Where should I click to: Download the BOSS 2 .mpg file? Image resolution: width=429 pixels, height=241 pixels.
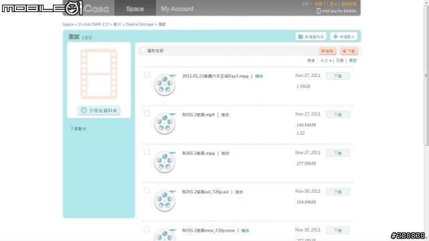point(338,153)
